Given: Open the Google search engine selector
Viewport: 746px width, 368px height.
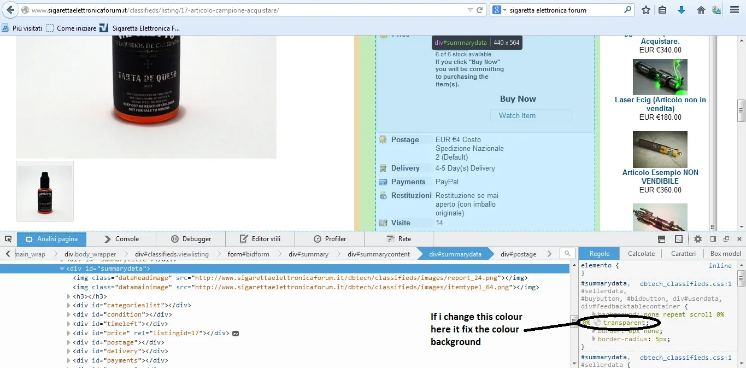Looking at the screenshot, I should 499,10.
